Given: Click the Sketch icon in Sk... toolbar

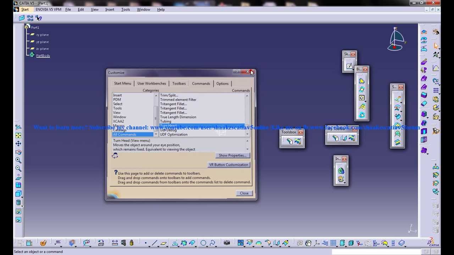Looking at the screenshot, I should pos(349,66).
